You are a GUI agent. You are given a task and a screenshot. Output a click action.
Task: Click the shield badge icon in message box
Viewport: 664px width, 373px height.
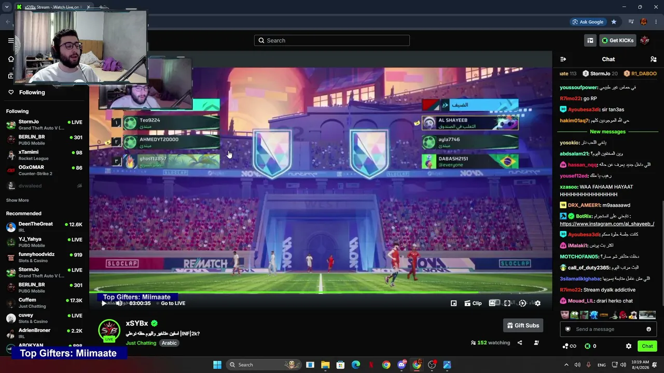[568, 329]
